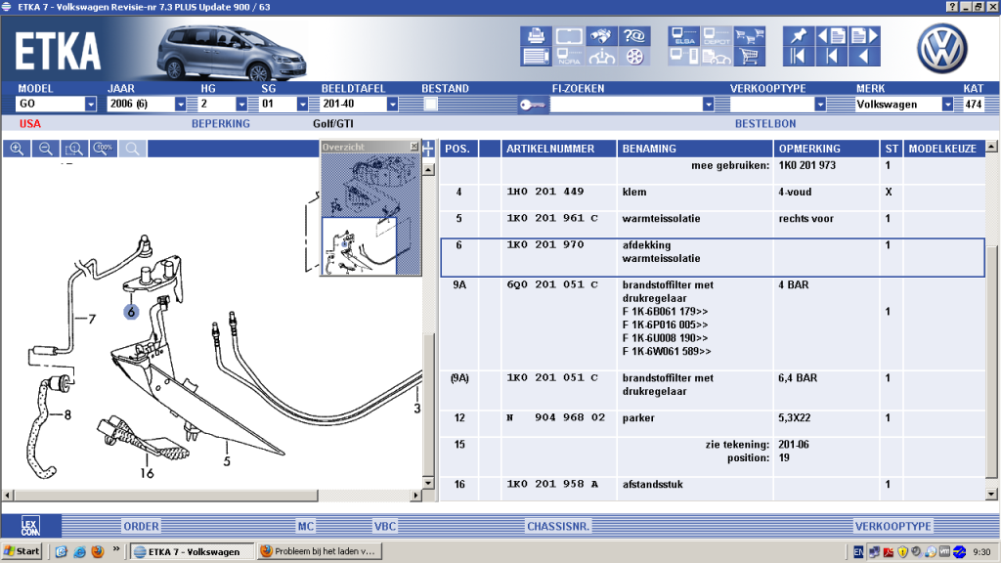
Task: Click the single back arrow icon
Action: pyautogui.click(x=865, y=57)
